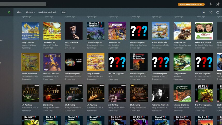Play all albums with the play icon
Screen dimensions: 222x125
tap(204, 12)
